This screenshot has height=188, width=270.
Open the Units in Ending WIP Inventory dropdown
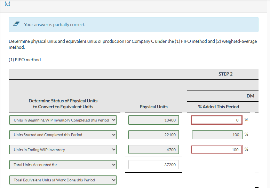coord(63,150)
